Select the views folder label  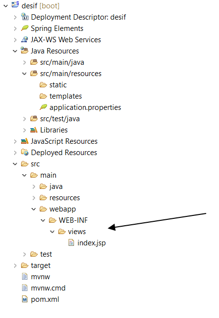77,232
